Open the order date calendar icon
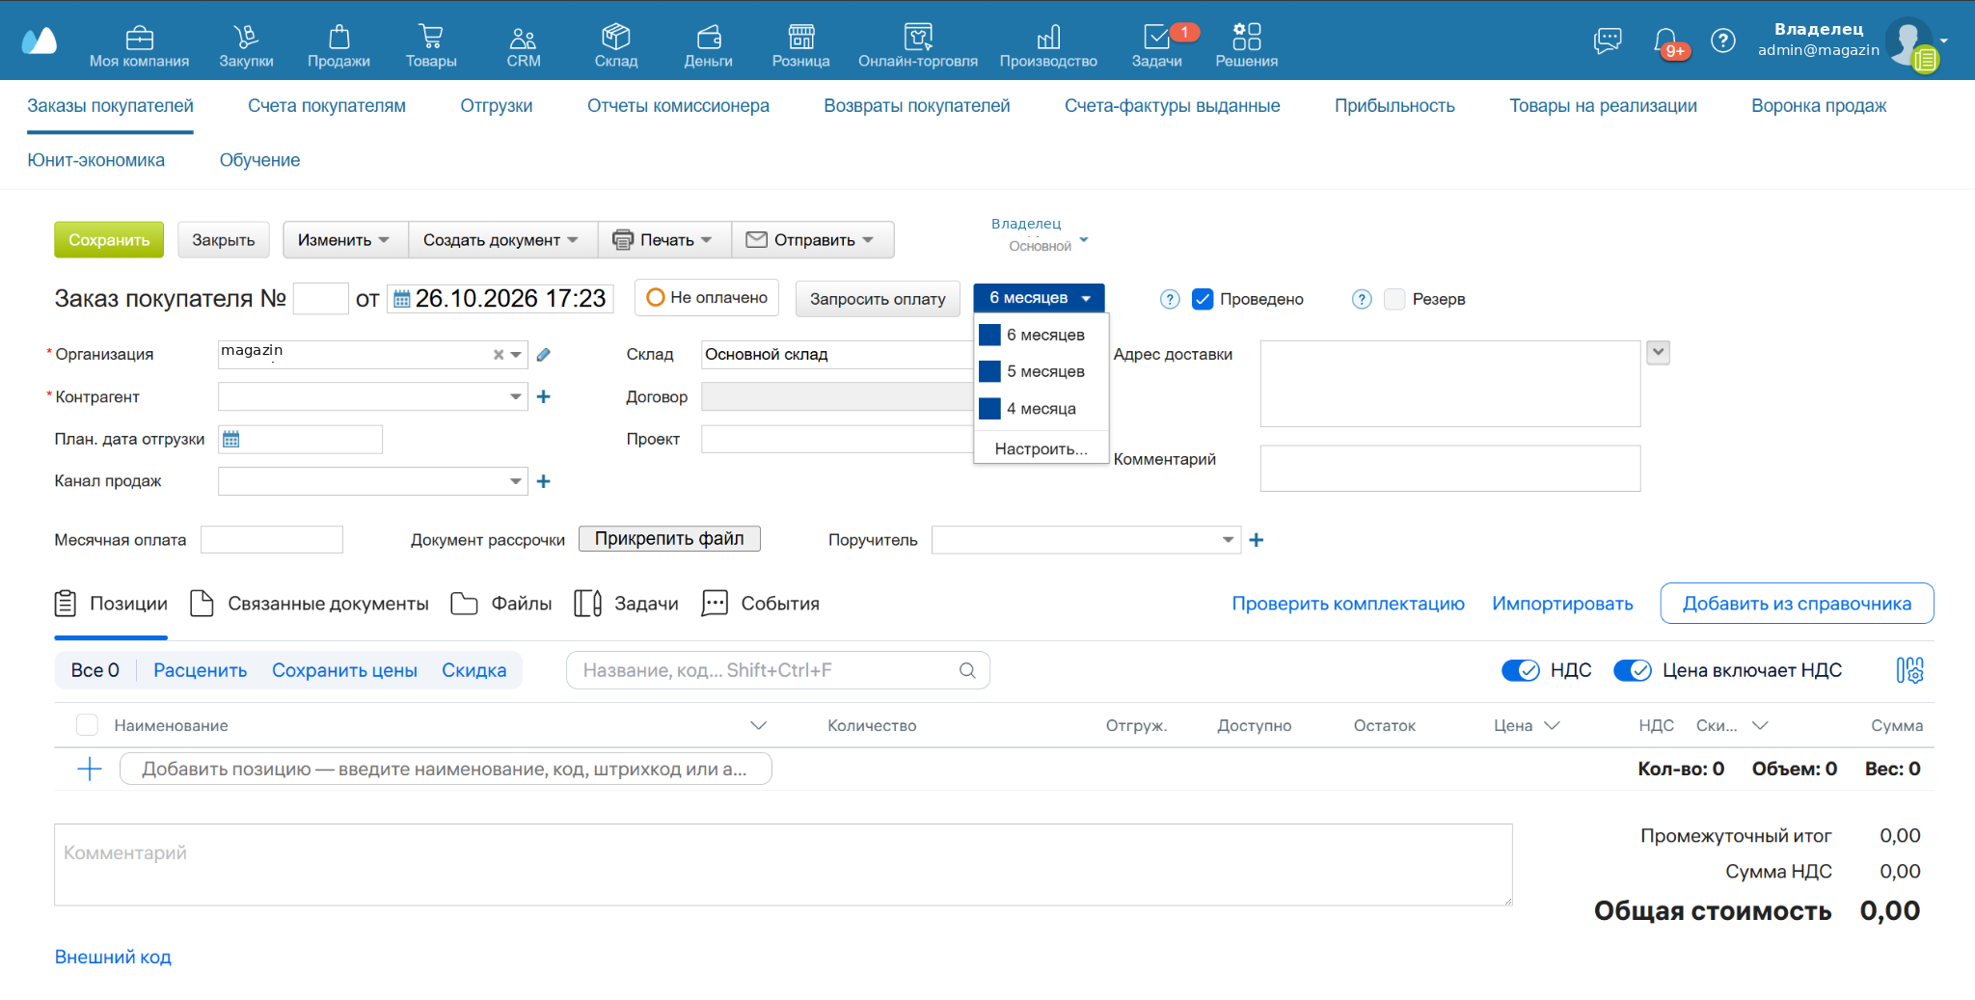This screenshot has height=1000, width=1975. pos(402,299)
